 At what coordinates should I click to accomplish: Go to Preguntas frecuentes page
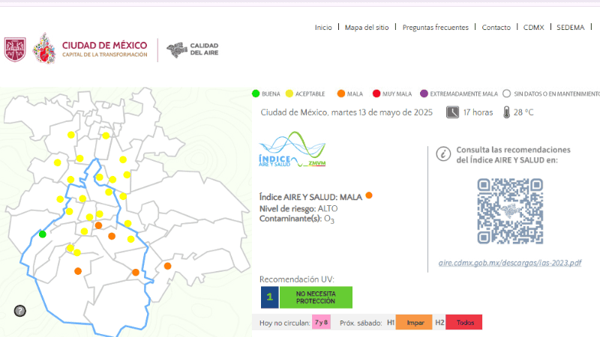tap(435, 28)
